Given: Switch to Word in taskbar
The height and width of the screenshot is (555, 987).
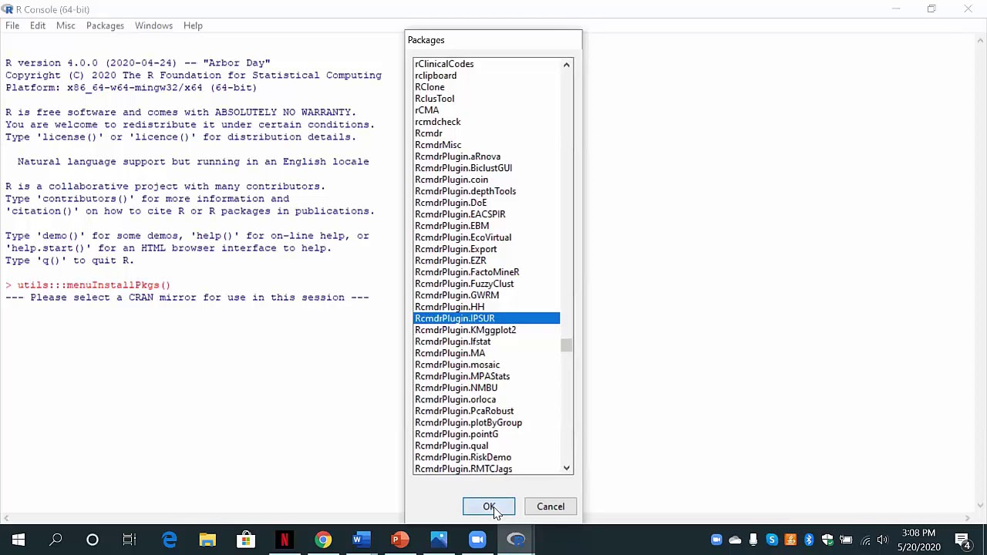Looking at the screenshot, I should coord(362,540).
